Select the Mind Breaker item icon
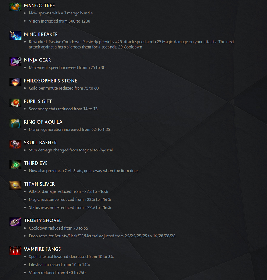The image size is (267, 280). [x=15, y=36]
